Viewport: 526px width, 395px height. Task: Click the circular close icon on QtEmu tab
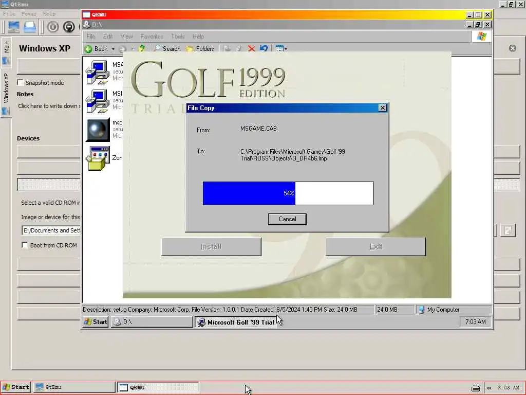pyautogui.click(x=512, y=48)
